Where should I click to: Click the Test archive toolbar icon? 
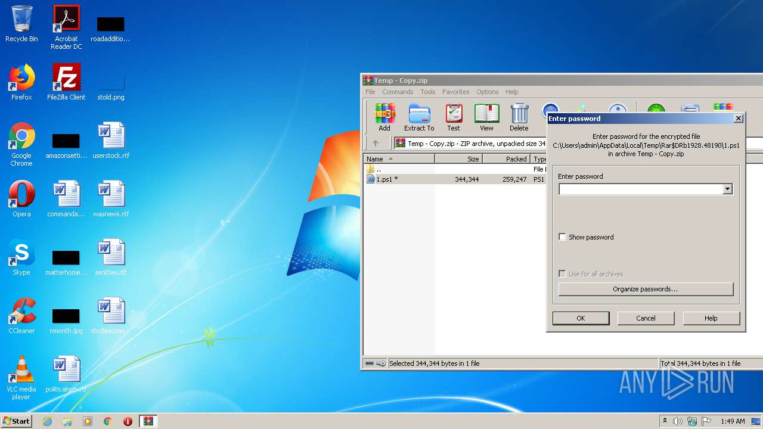[x=454, y=117]
